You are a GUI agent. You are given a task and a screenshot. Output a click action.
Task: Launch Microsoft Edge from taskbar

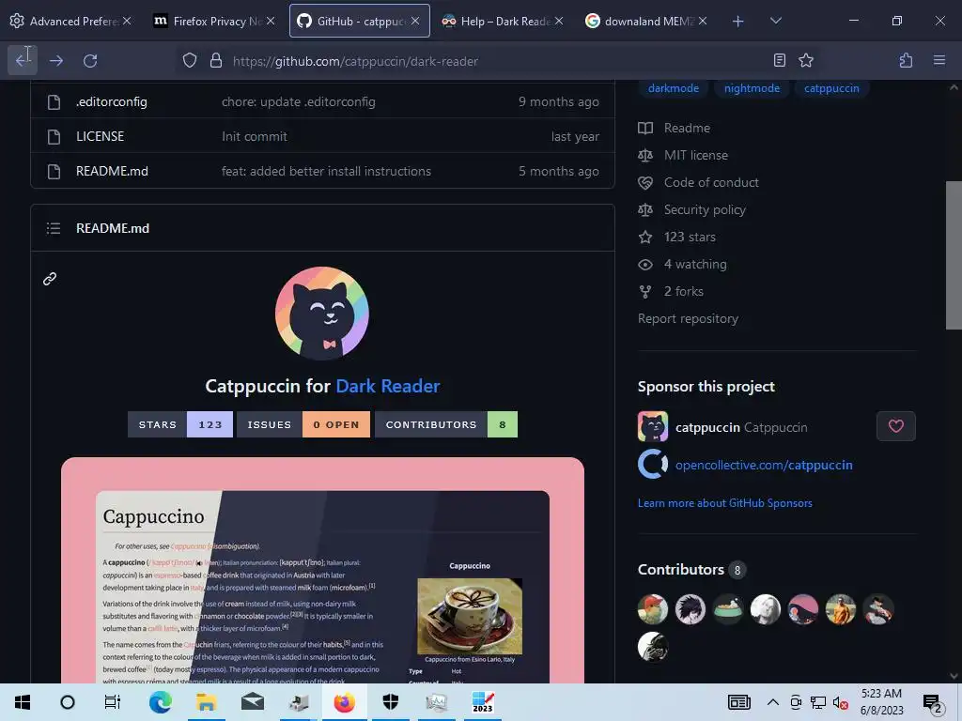(160, 702)
